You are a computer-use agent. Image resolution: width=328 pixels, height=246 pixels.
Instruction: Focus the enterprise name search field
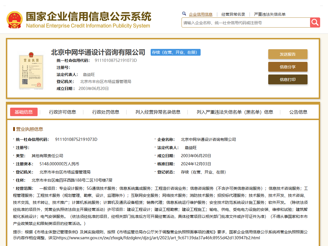[246, 22]
